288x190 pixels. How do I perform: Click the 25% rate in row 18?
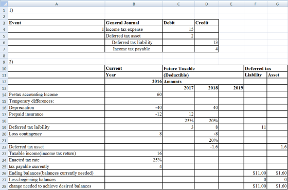point(178,121)
